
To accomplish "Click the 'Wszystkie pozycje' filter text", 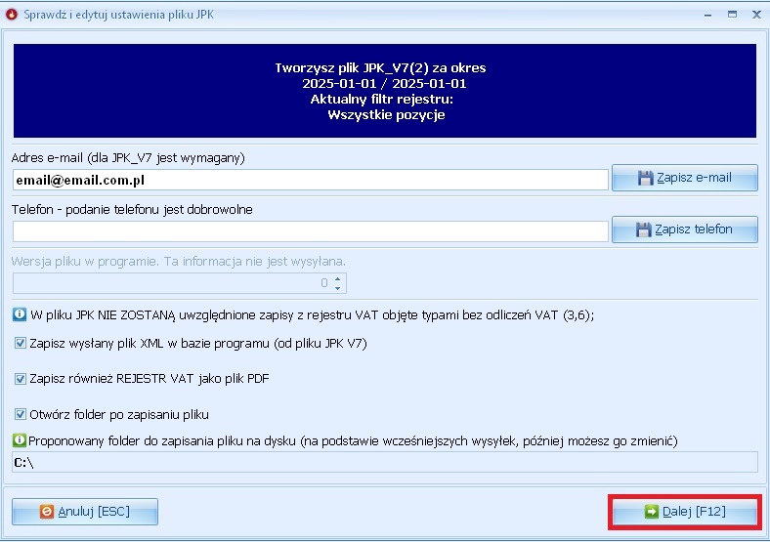I will click(387, 115).
